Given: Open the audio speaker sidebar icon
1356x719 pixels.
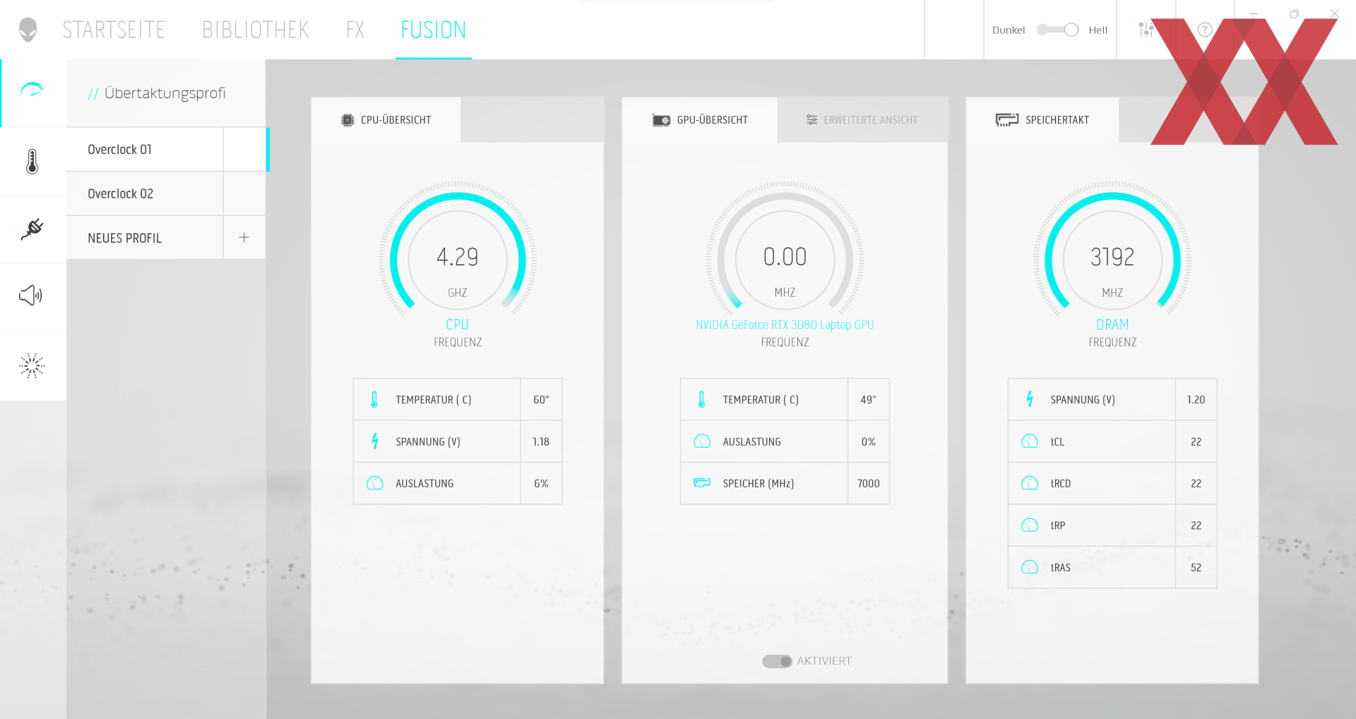Looking at the screenshot, I should (x=31, y=295).
